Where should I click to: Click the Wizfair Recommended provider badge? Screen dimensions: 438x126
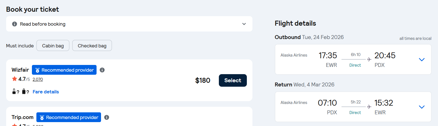point(64,70)
